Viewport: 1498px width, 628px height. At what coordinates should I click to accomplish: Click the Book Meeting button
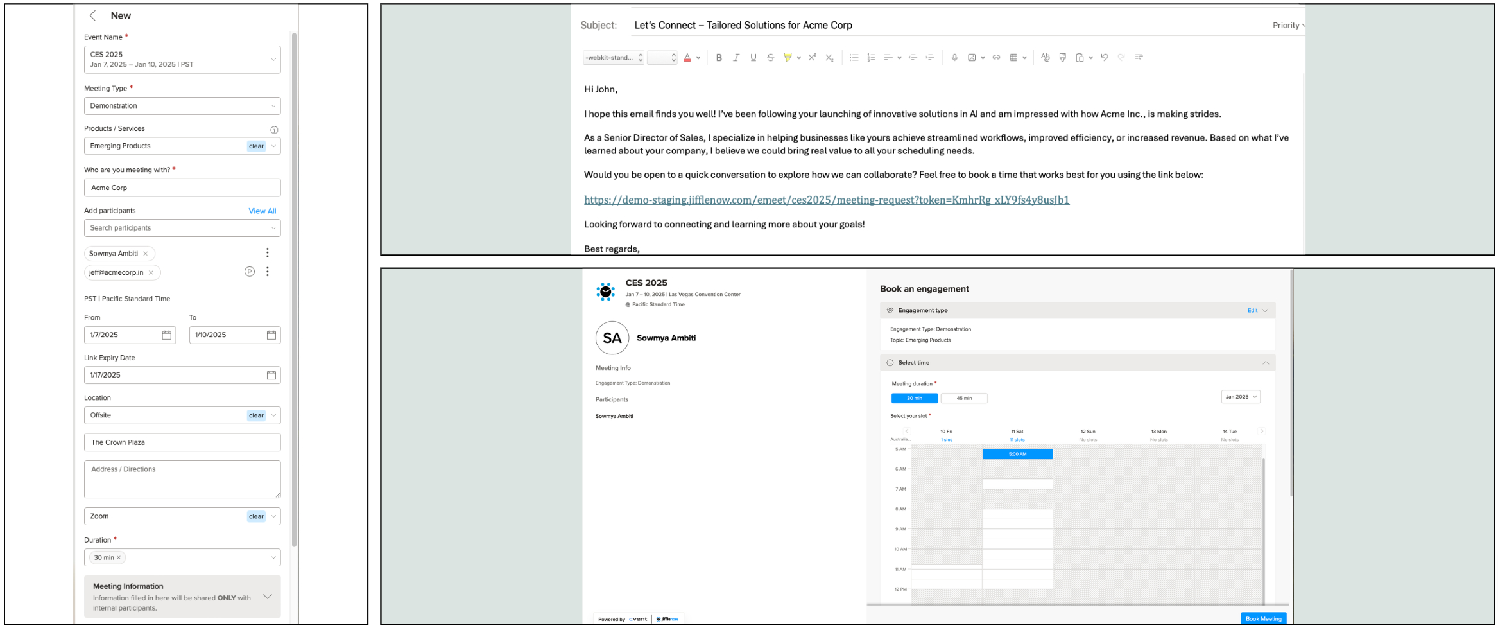coord(1263,619)
